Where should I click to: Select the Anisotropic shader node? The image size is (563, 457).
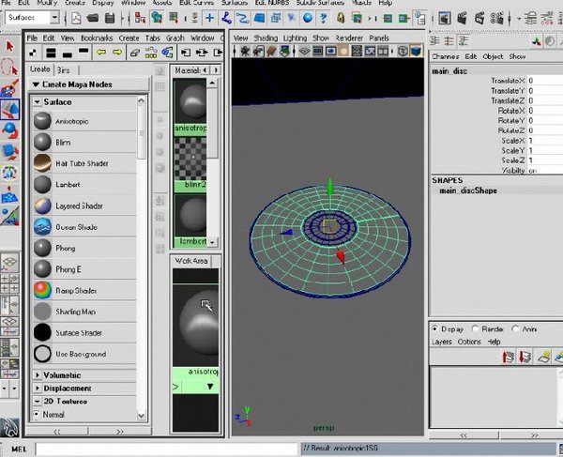coord(70,120)
